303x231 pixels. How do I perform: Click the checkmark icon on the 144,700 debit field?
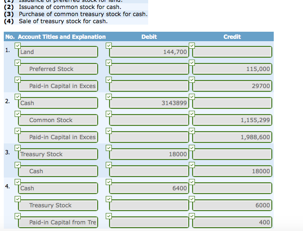tap(109, 45)
